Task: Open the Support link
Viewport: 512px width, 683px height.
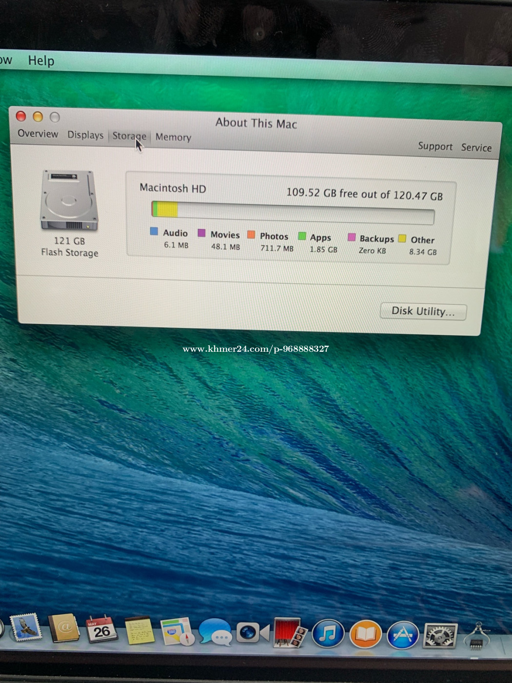Action: click(435, 146)
